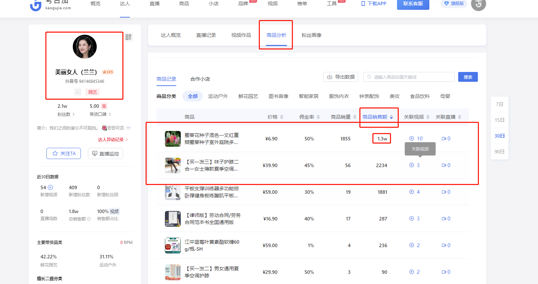The height and width of the screenshot is (284, 538).
Task: Select the 合作小店 sub-tab
Action: point(200,79)
